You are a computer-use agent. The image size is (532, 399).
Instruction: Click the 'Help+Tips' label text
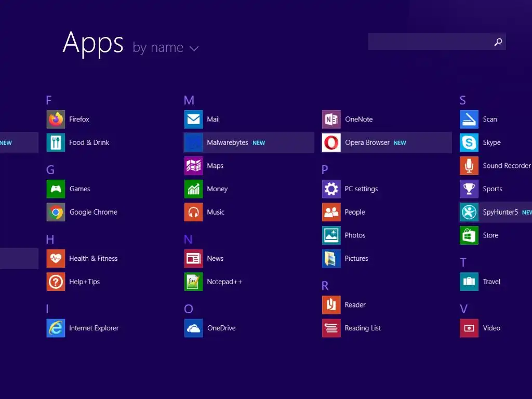[x=85, y=282]
